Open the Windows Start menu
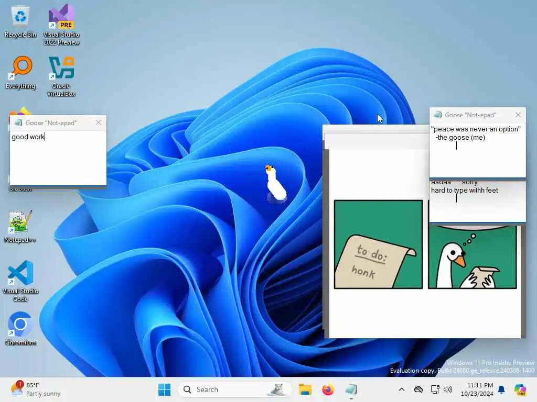 tap(164, 389)
